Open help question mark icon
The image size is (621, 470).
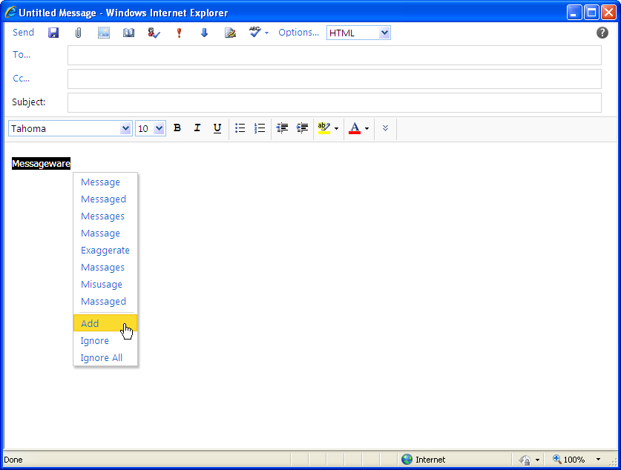[602, 33]
